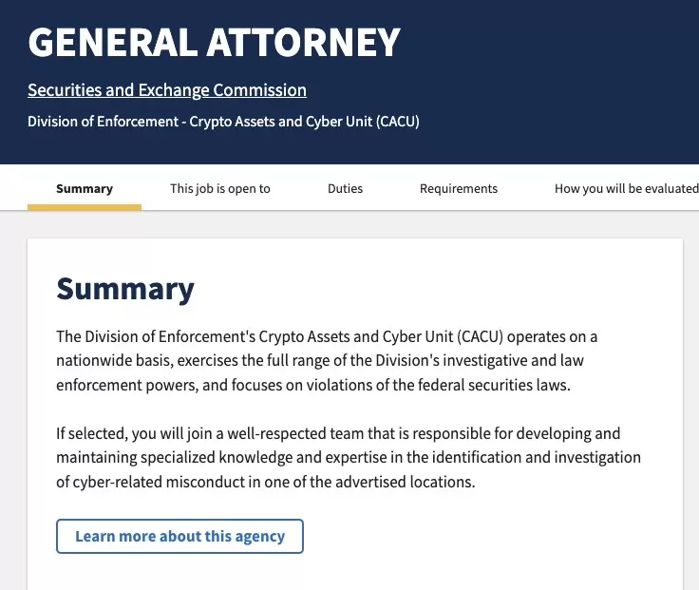Click the GENERAL ATTORNEY job title heading

coord(214,43)
